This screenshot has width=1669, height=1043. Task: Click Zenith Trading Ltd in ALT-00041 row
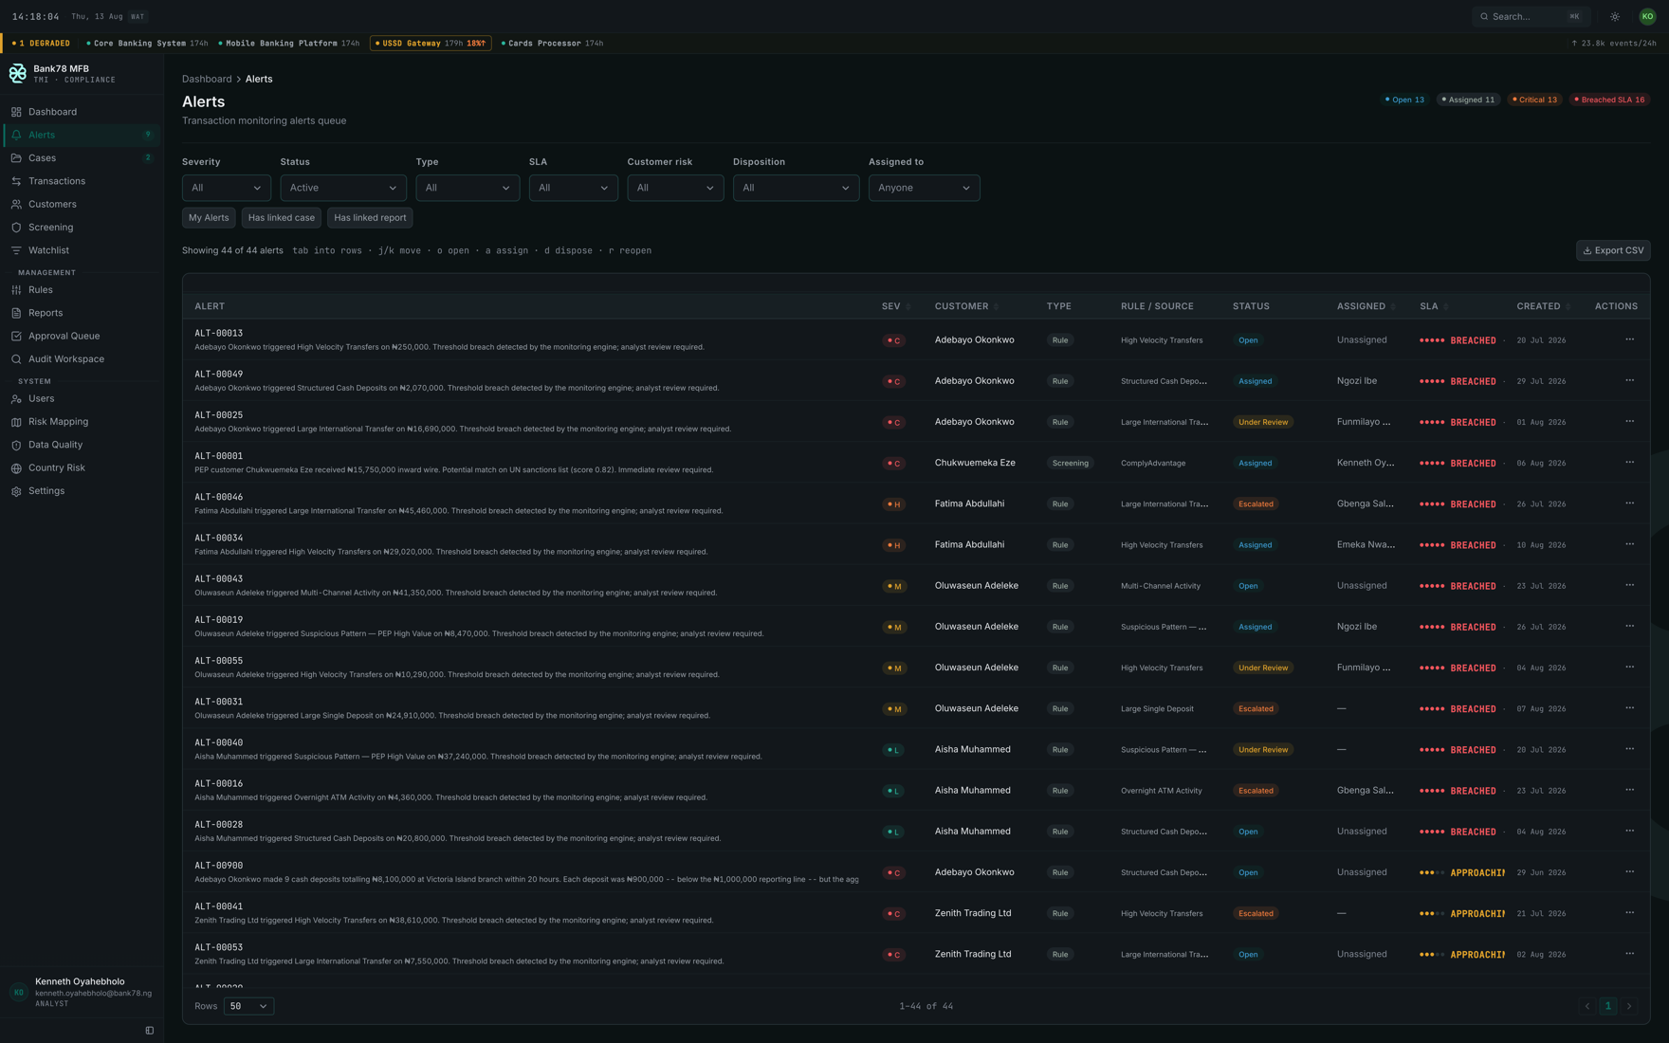973,913
